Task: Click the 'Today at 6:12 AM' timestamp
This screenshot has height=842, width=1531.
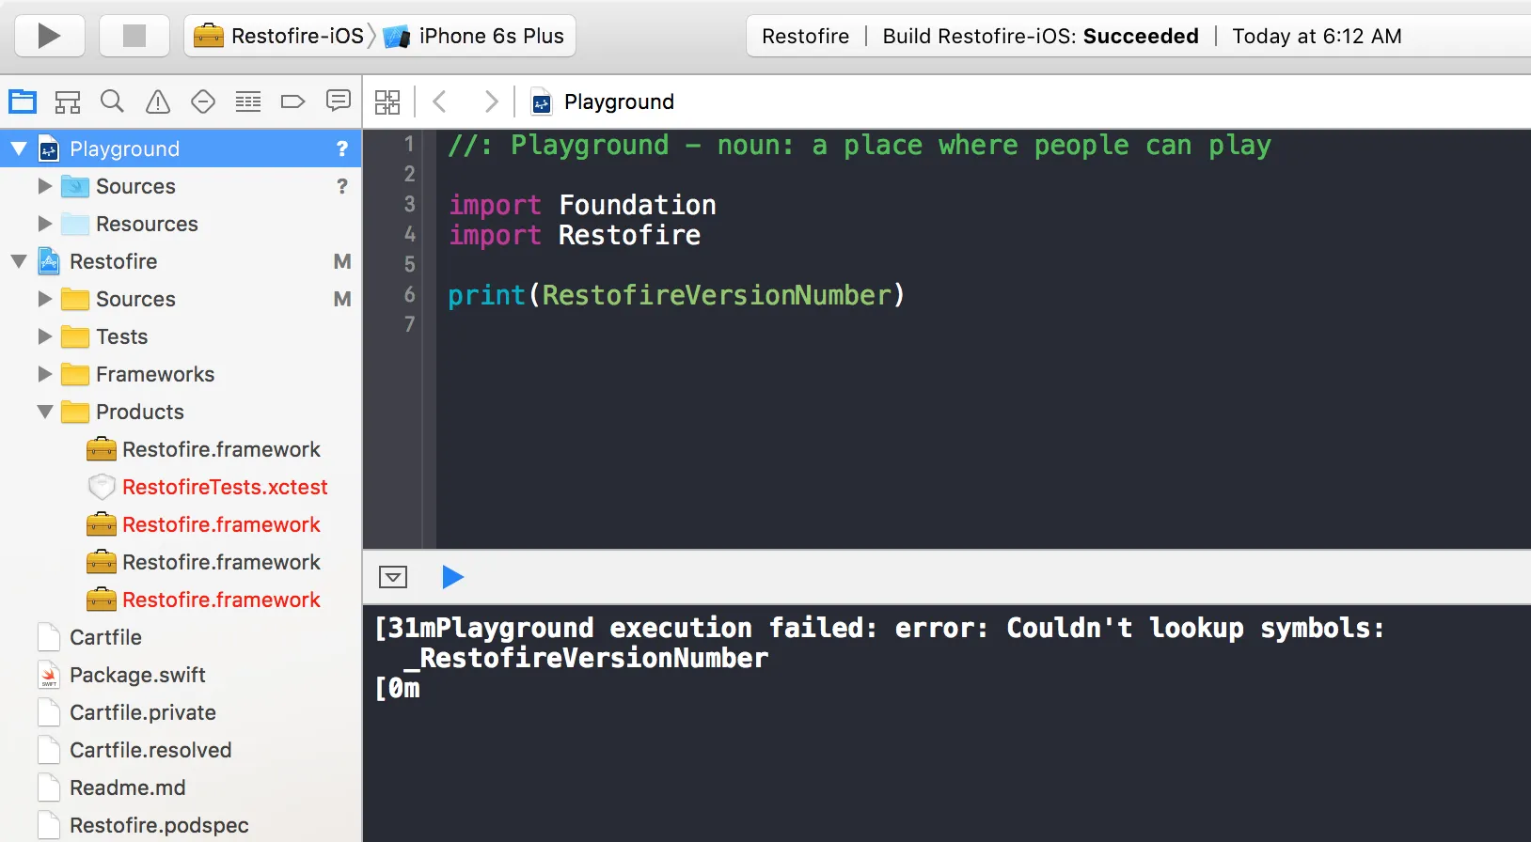Action: [x=1317, y=36]
